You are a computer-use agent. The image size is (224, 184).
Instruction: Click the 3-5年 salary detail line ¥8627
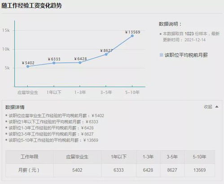pyautogui.click(x=51, y=134)
